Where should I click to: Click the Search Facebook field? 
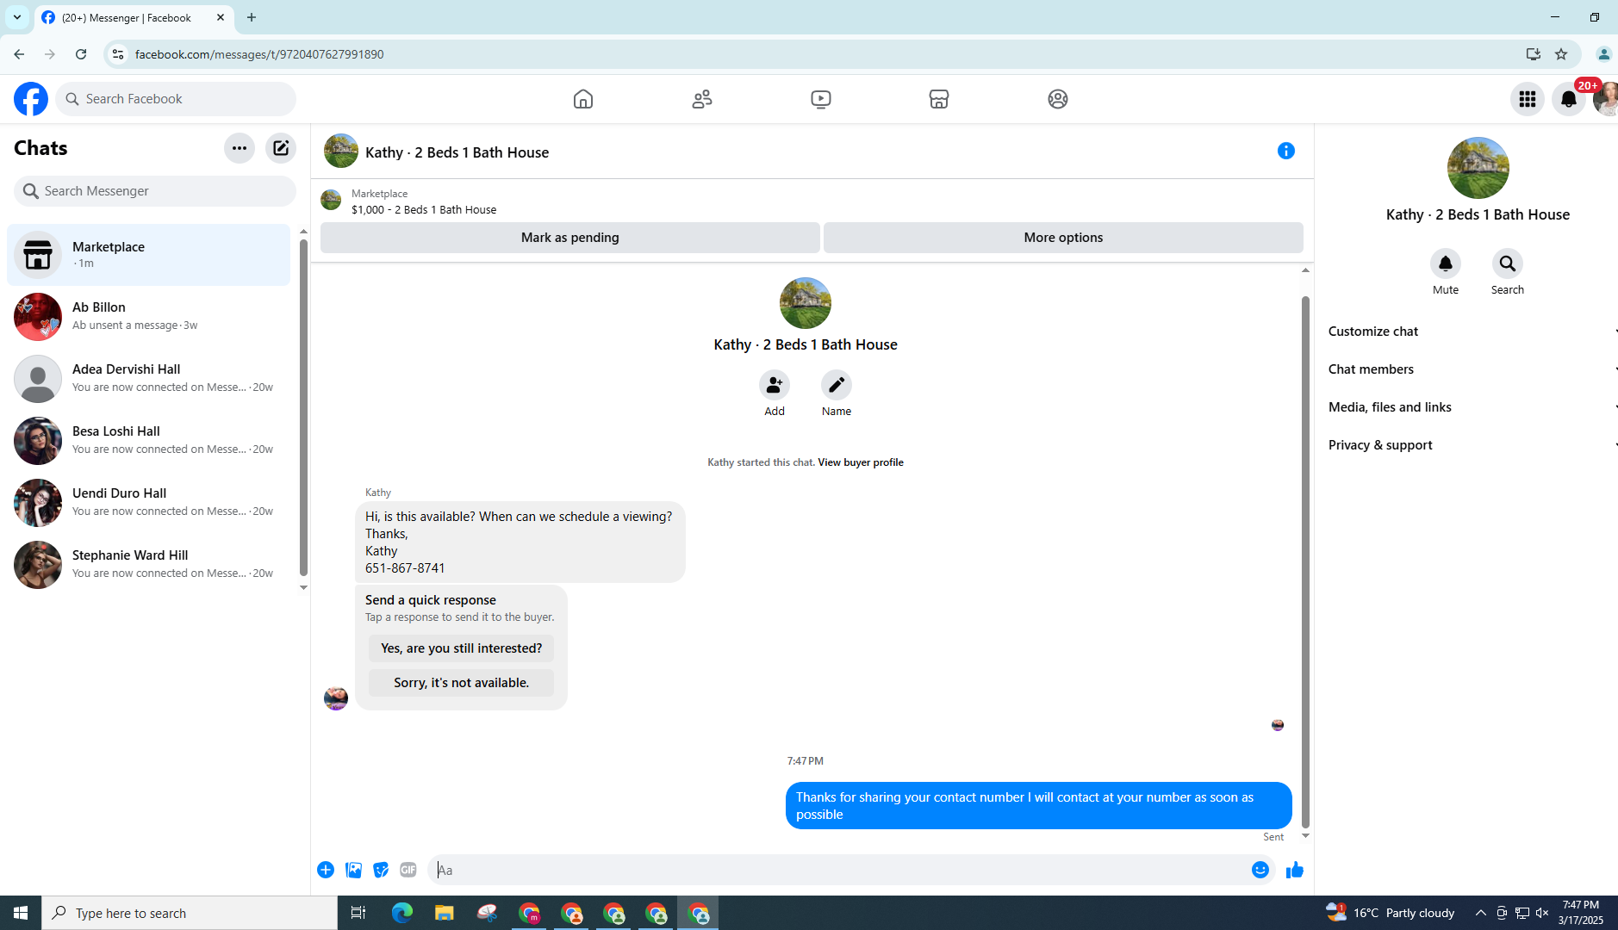(176, 99)
